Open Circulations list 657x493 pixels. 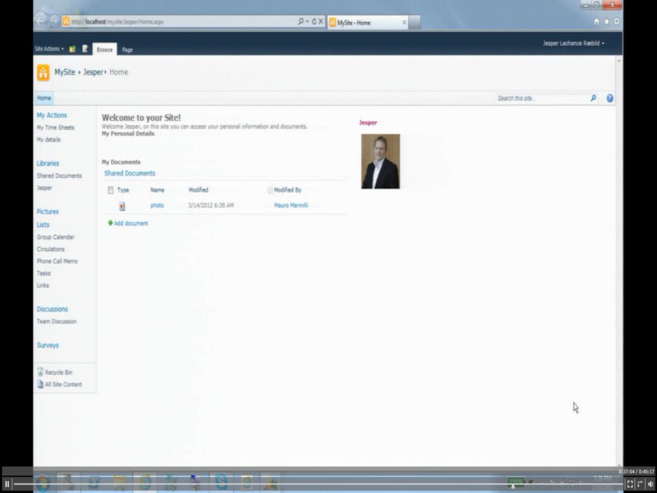(x=50, y=249)
